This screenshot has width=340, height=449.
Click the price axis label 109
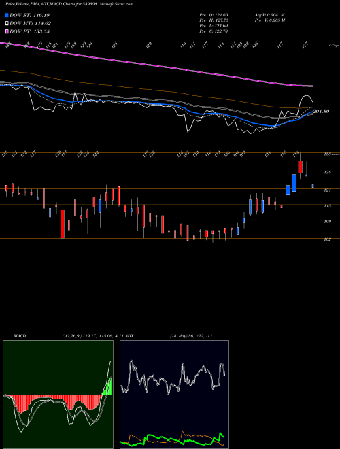327,221
